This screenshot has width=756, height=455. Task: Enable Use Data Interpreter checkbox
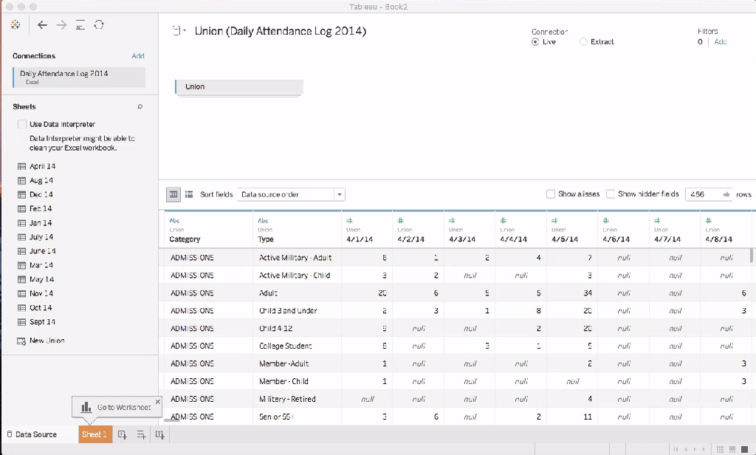(x=22, y=125)
